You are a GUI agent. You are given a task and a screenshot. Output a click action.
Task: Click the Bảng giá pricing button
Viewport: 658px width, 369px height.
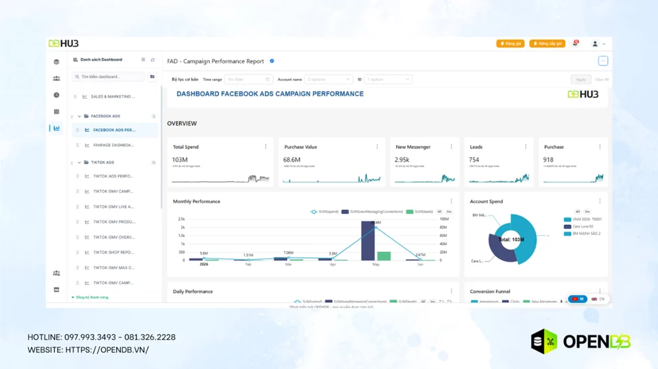(x=510, y=44)
